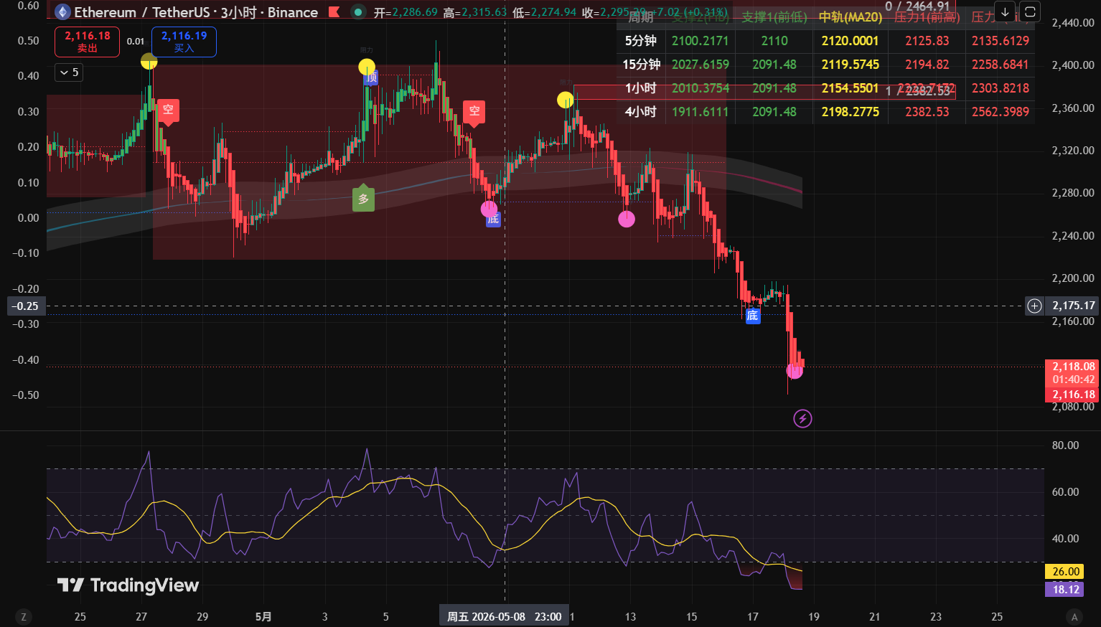Click the purple 18.12 RSI value label
Image resolution: width=1101 pixels, height=627 pixels.
pyautogui.click(x=1065, y=590)
